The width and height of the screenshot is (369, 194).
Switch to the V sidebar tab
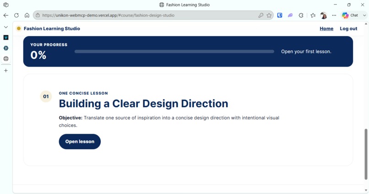(x=6, y=37)
